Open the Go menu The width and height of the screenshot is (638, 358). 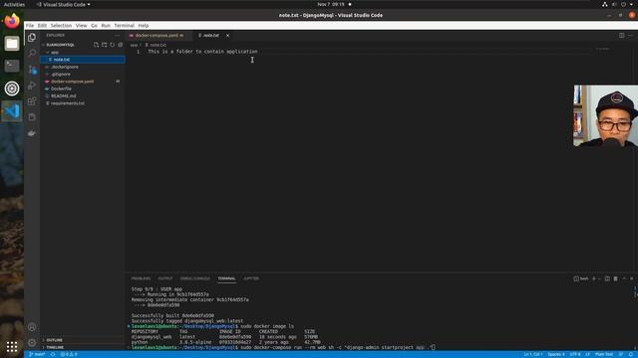[x=94, y=25]
